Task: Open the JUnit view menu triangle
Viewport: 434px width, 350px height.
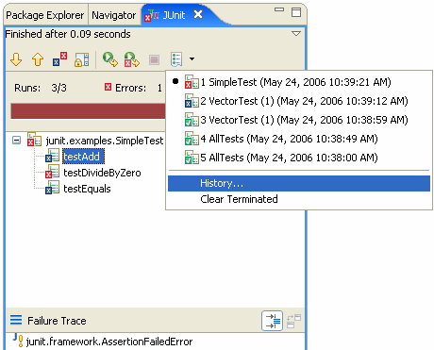Action: (x=296, y=33)
